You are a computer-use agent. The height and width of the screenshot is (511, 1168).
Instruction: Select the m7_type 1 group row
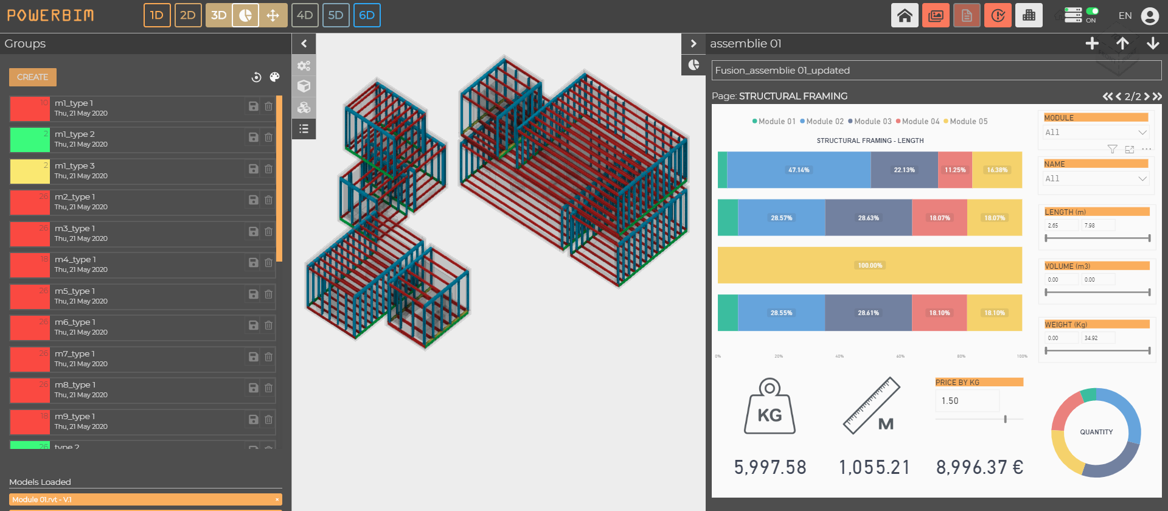142,359
